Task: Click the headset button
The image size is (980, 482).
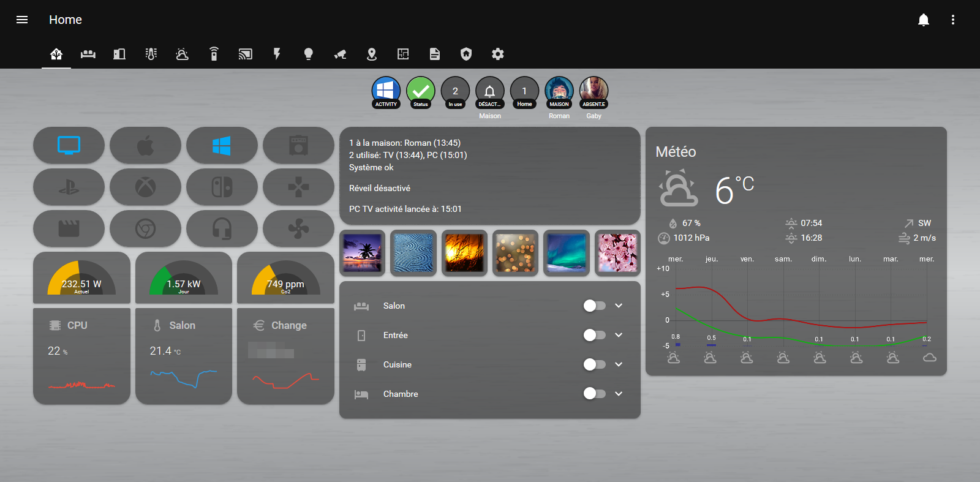Action: (222, 228)
